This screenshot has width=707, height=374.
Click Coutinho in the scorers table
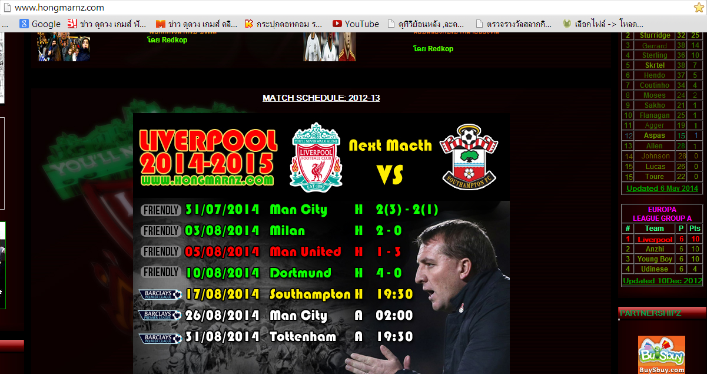click(x=654, y=85)
